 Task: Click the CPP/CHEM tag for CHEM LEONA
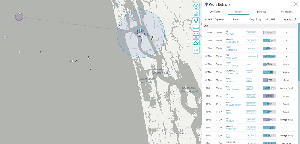(251, 48)
